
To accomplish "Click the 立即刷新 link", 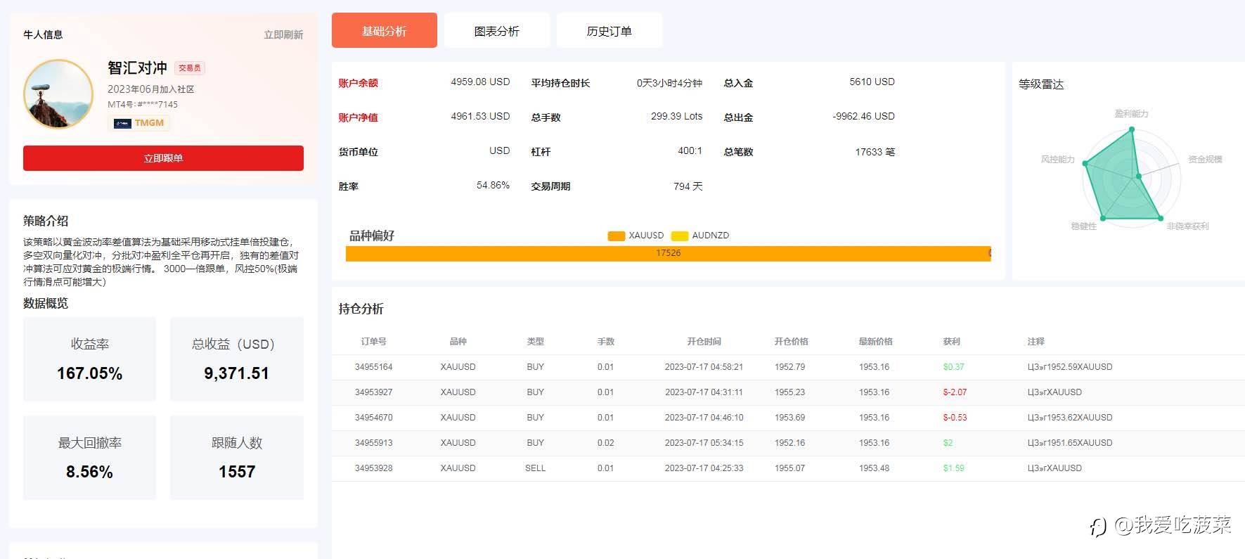I will point(283,34).
